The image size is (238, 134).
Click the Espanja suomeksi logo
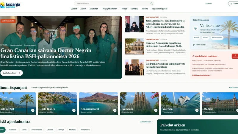10,5
